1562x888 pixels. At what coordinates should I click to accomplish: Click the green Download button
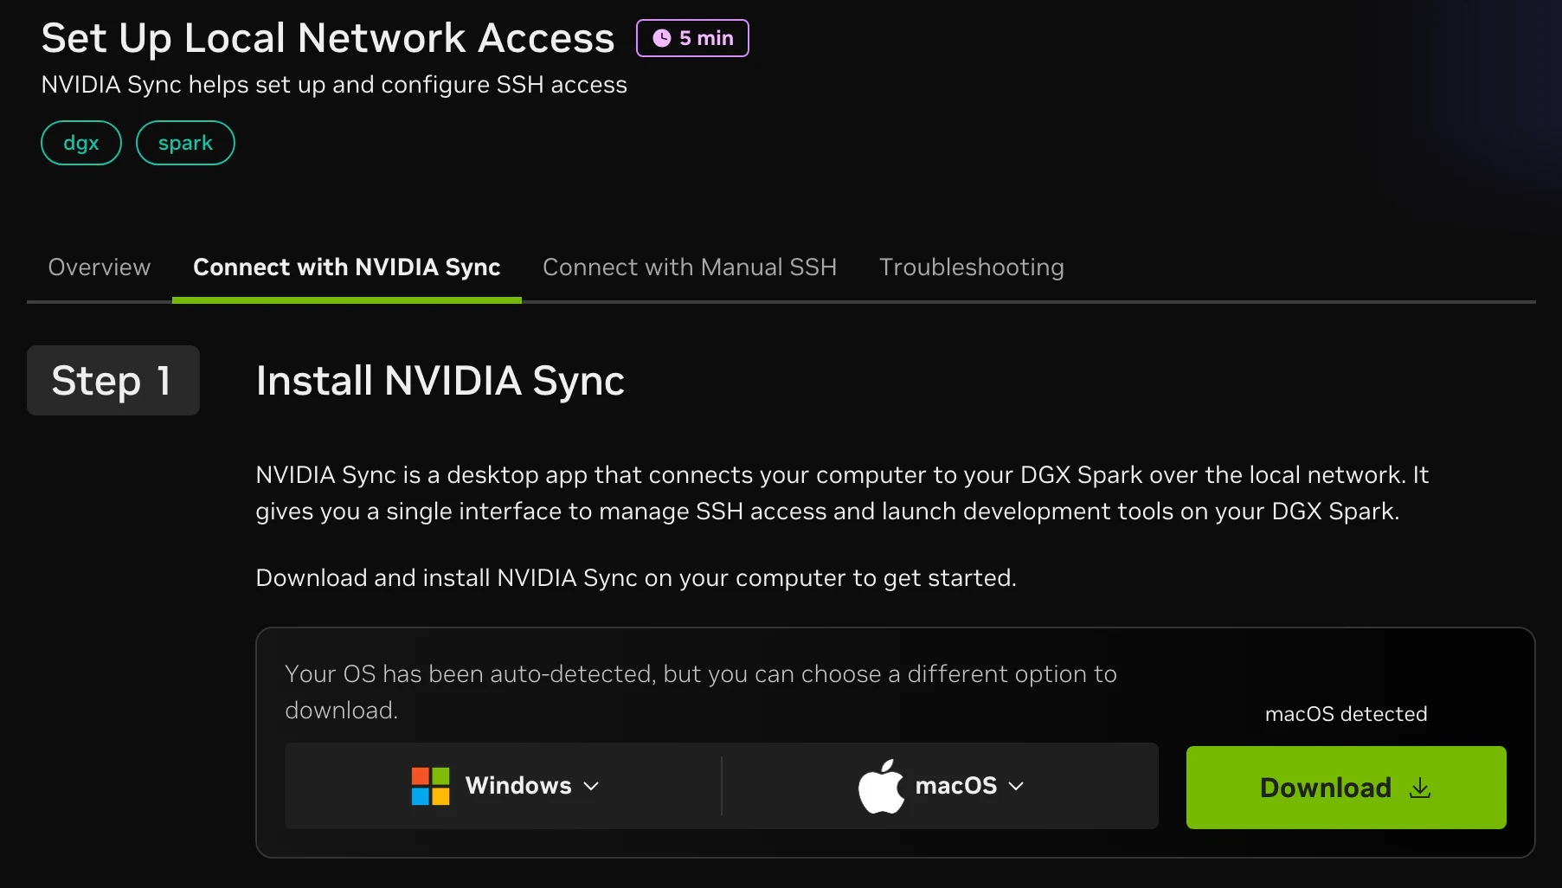(1346, 788)
